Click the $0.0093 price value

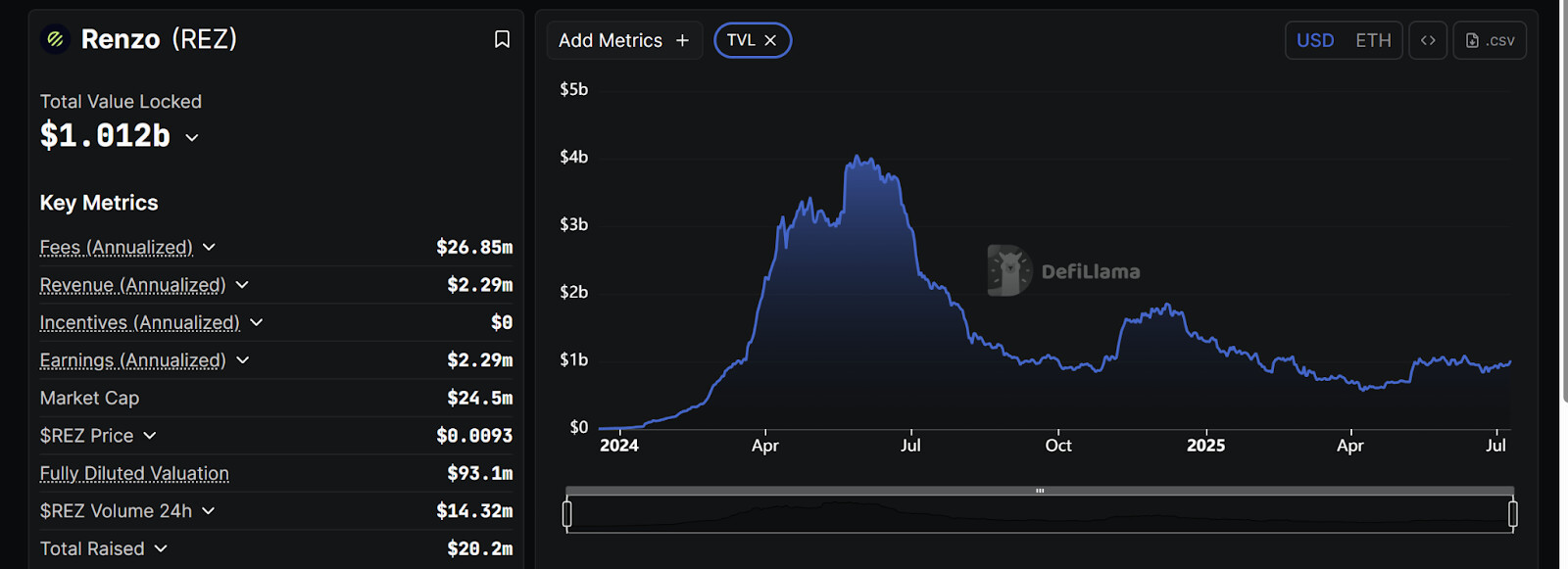point(474,436)
